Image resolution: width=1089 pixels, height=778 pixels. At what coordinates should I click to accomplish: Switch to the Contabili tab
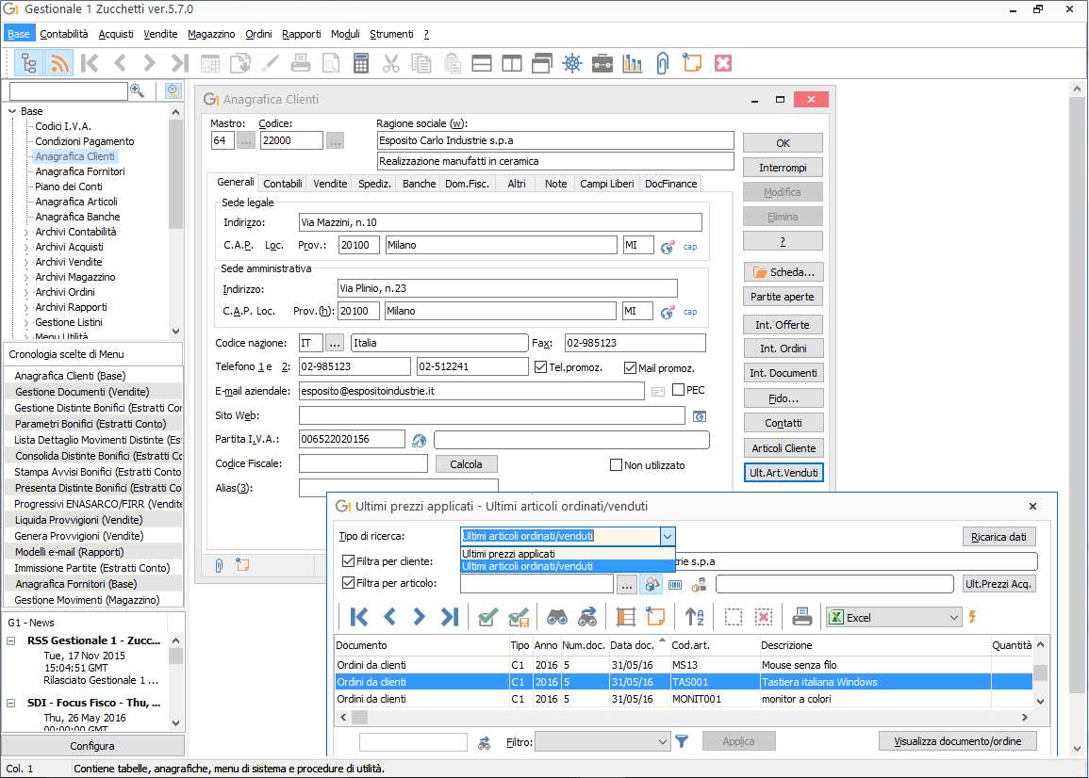[x=283, y=184]
